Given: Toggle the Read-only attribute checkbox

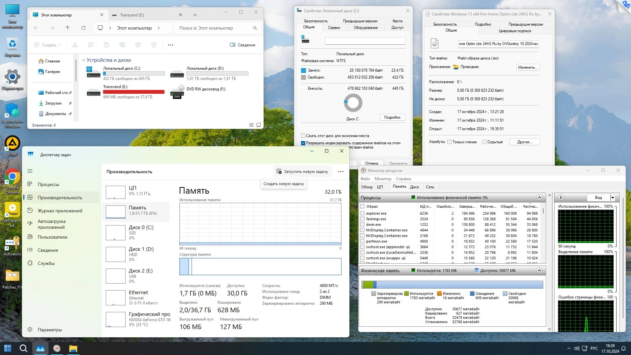Looking at the screenshot, I should tap(449, 142).
